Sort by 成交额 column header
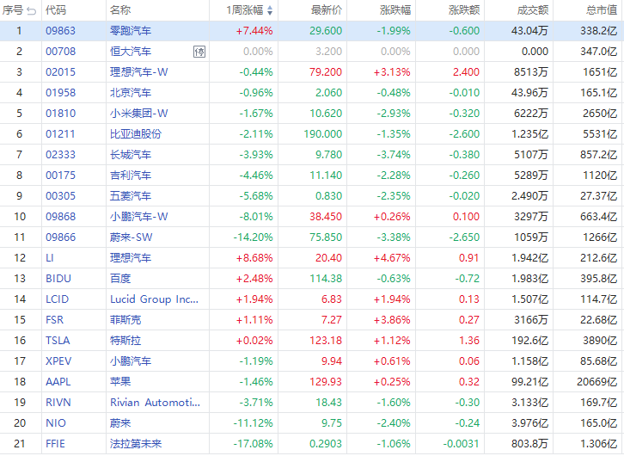Image resolution: width=624 pixels, height=456 pixels. point(533,10)
